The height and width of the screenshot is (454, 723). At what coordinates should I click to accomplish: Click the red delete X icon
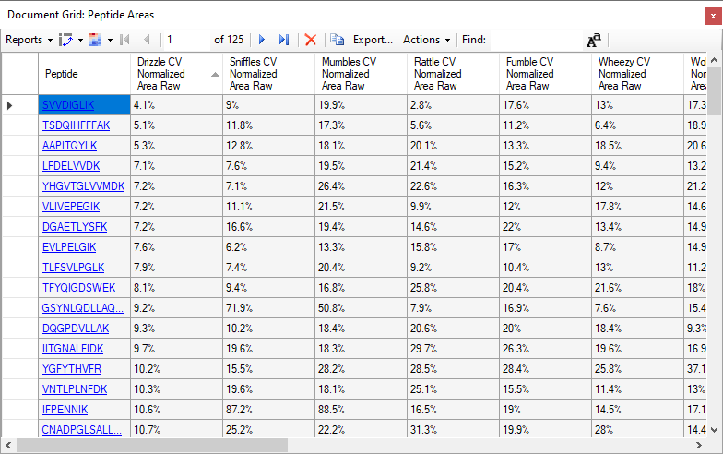click(x=311, y=40)
